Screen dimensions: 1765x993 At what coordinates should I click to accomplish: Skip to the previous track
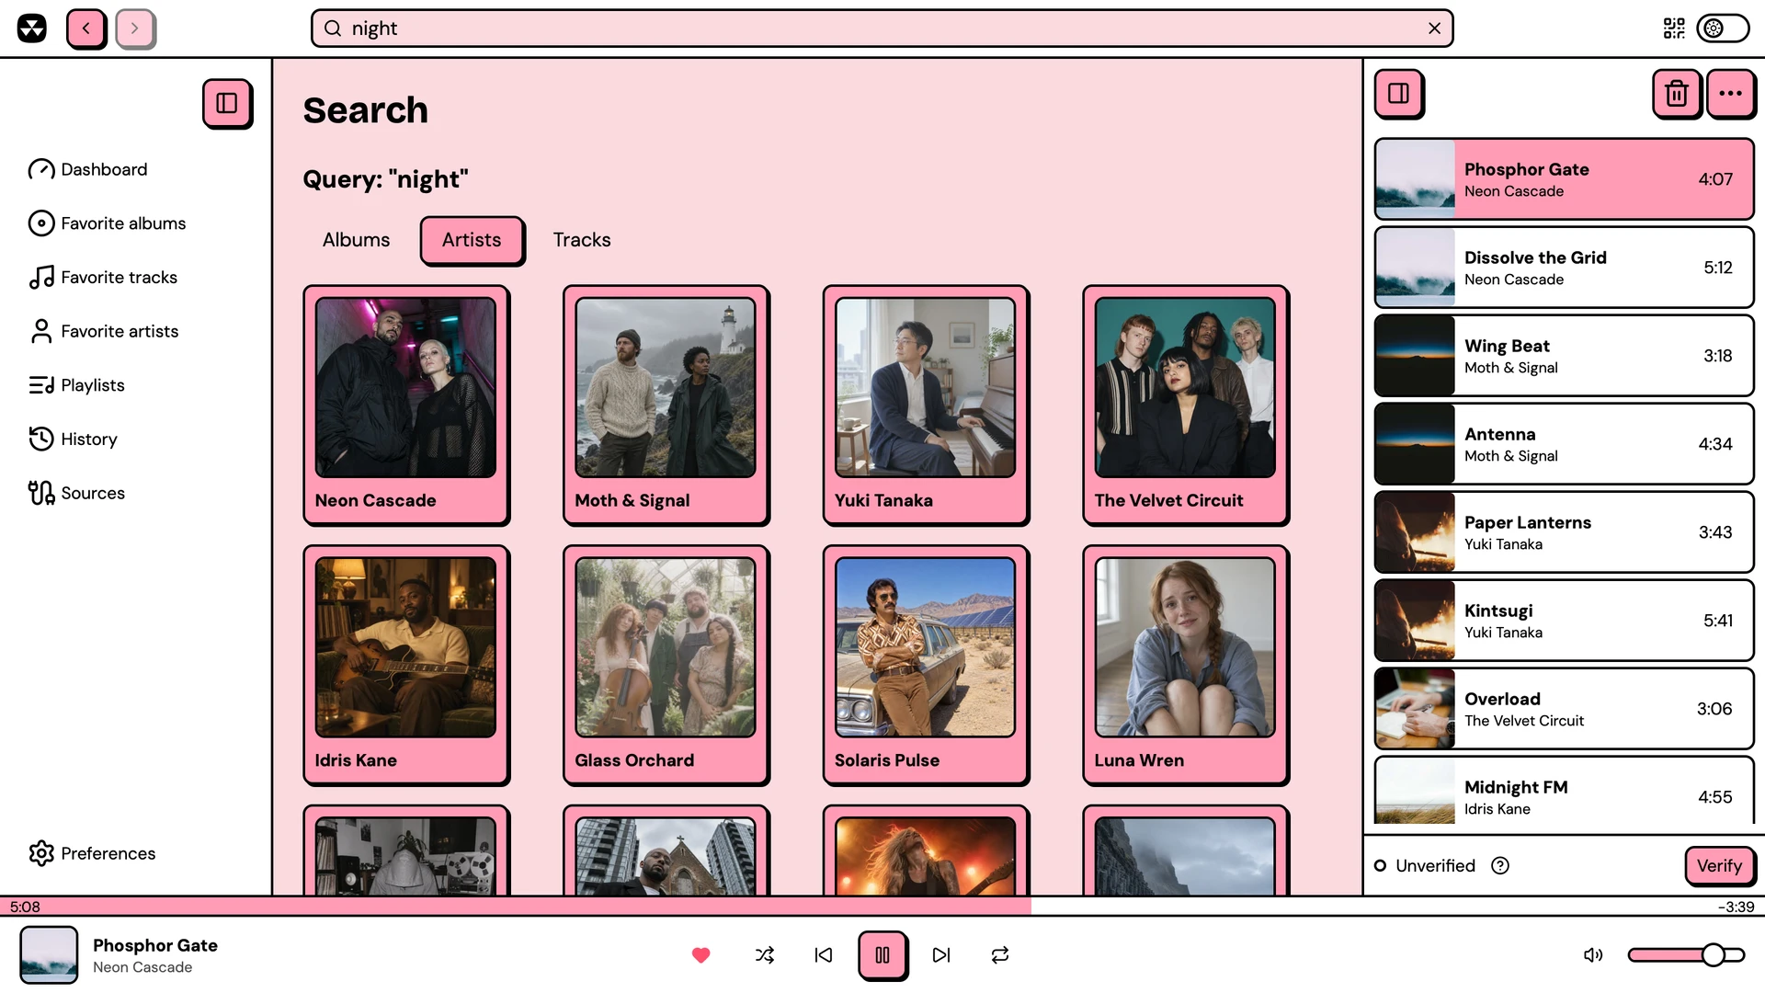(x=824, y=955)
